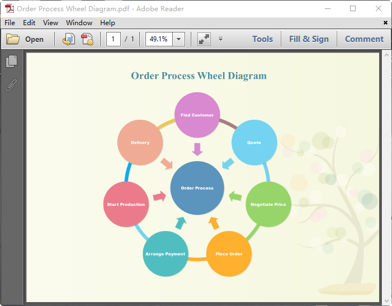This screenshot has height=306, width=392.
Task: Close the document with the menu bar X
Action: (x=385, y=23)
